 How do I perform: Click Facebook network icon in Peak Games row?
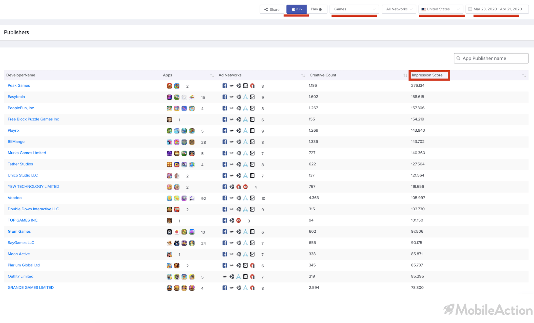[x=224, y=86]
